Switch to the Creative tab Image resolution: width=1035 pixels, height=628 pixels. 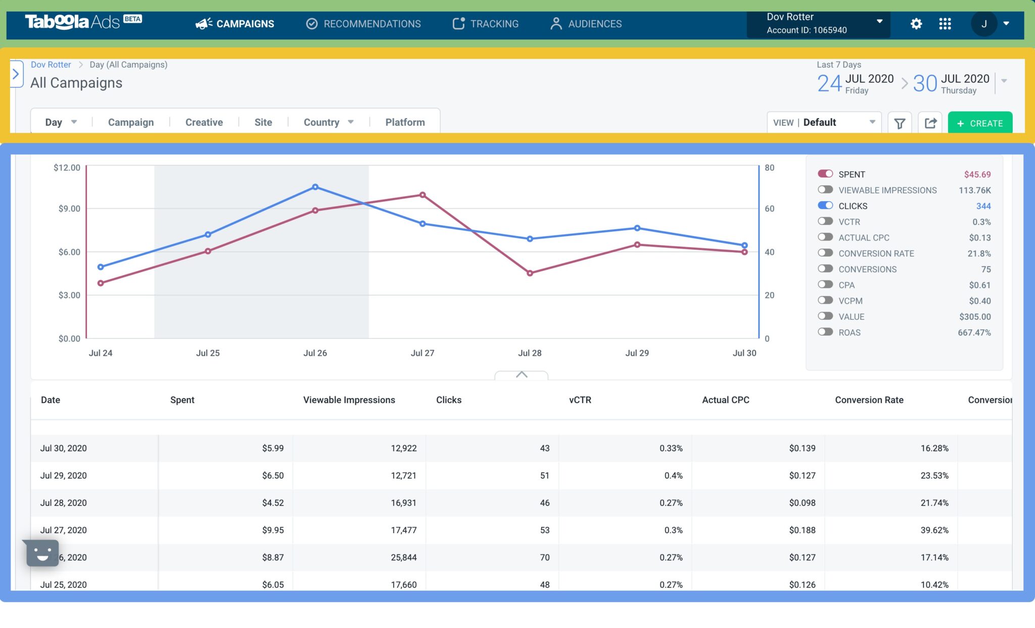click(x=204, y=122)
